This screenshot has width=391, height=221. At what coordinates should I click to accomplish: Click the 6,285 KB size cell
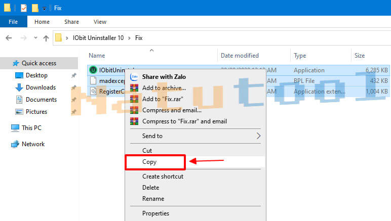pyautogui.click(x=376, y=70)
